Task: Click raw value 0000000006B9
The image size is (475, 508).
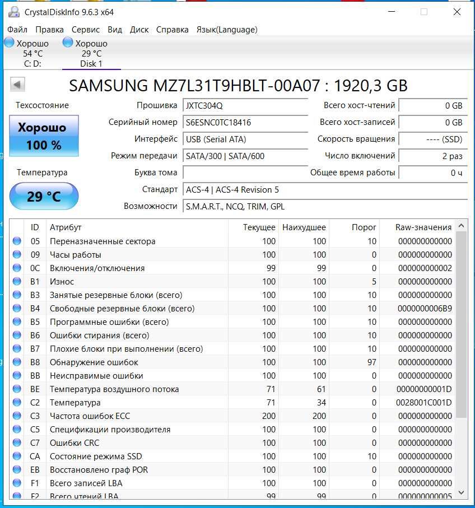Action: click(x=425, y=309)
